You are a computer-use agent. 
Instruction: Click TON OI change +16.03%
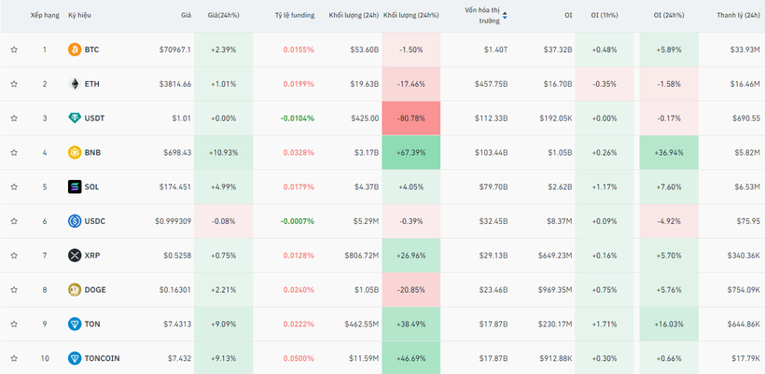coord(668,324)
